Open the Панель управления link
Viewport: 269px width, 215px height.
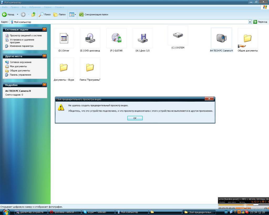pos(20,75)
